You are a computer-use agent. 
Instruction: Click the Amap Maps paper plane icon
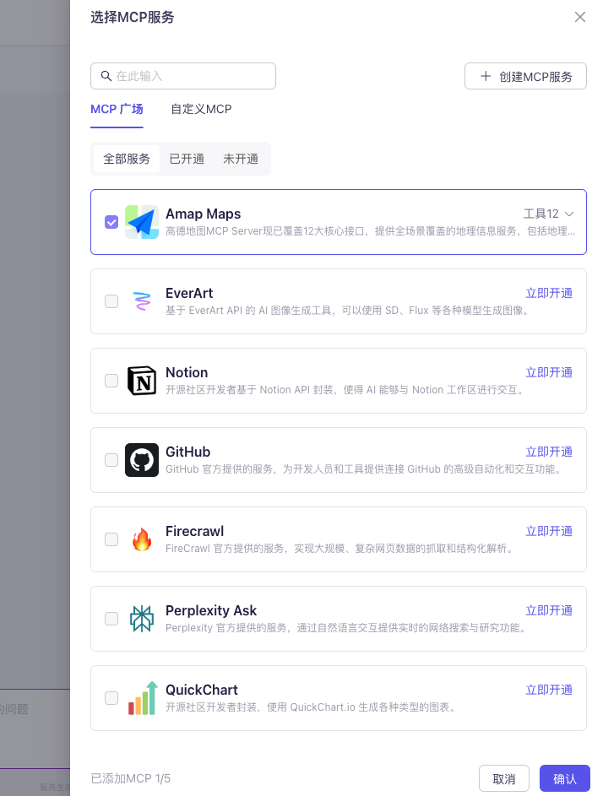click(142, 222)
